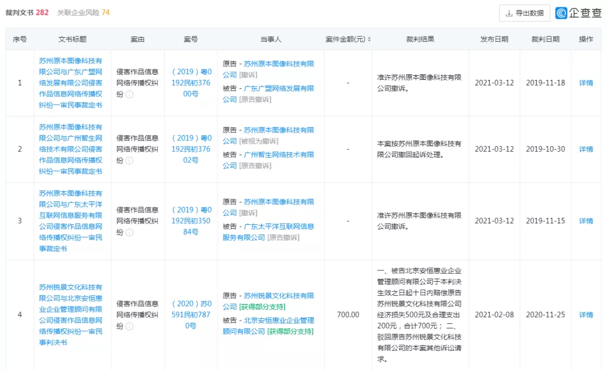Click info icon beside 案由 in row 1
607x370 pixels.
coord(129,94)
